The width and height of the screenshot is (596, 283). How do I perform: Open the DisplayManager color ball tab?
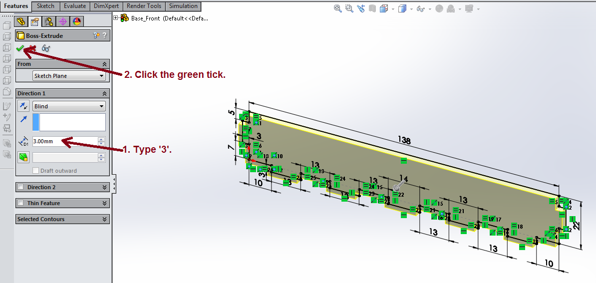click(x=76, y=21)
